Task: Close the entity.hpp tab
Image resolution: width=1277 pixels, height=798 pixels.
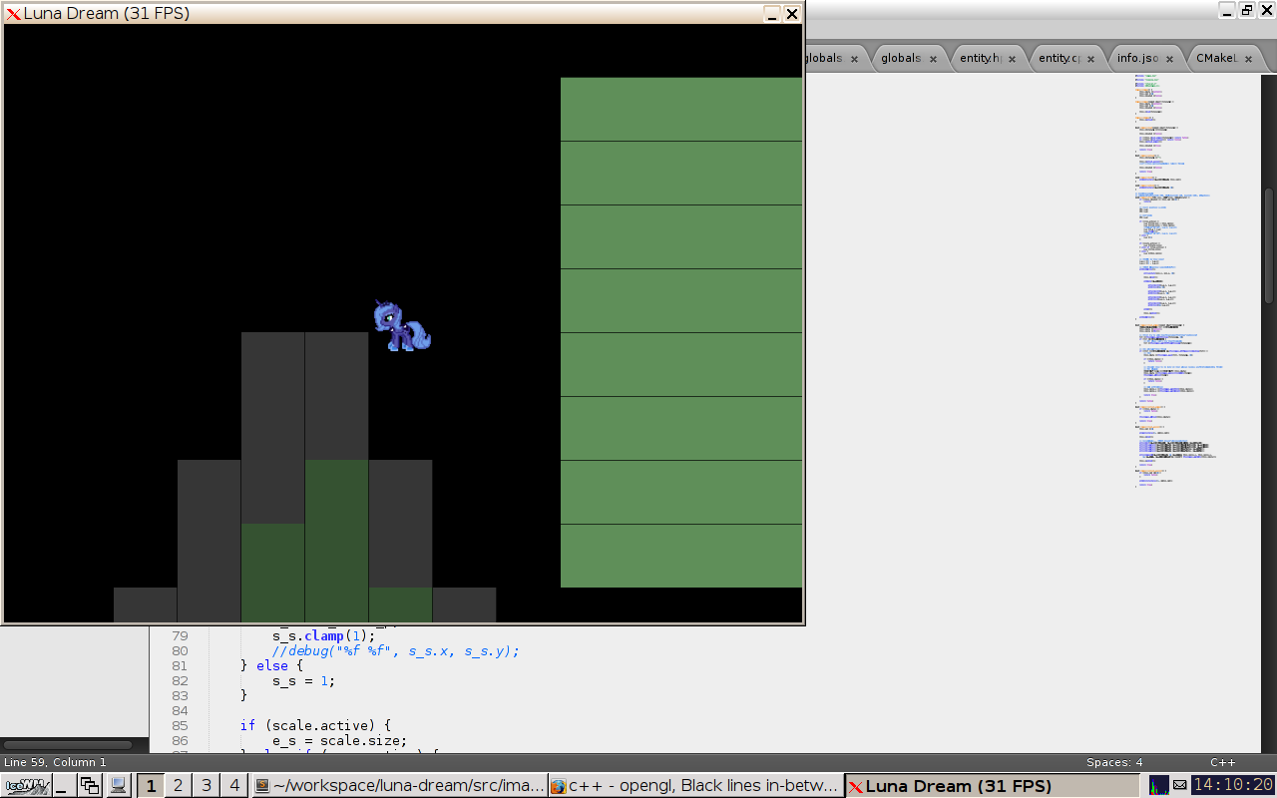Action: (x=1013, y=59)
